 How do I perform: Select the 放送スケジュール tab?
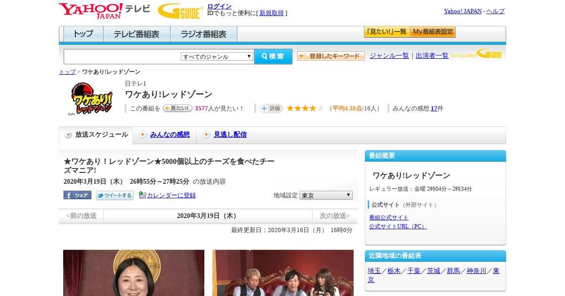[x=96, y=135]
